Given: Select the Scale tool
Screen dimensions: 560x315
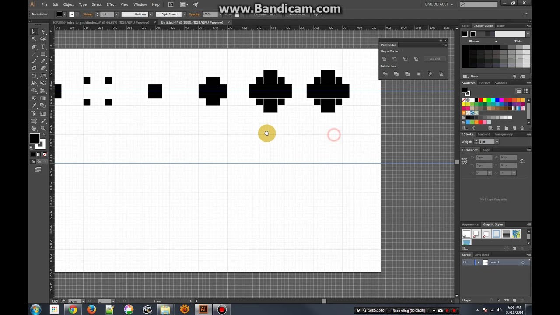Looking at the screenshot, I should pos(43,76).
